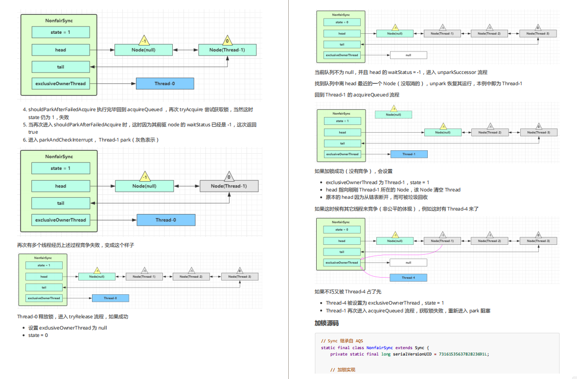Viewport: 577px width, 379px height.
Task: Click the line 回到 Thread-1 的 acquireQueued 流程
Action: (357, 95)
